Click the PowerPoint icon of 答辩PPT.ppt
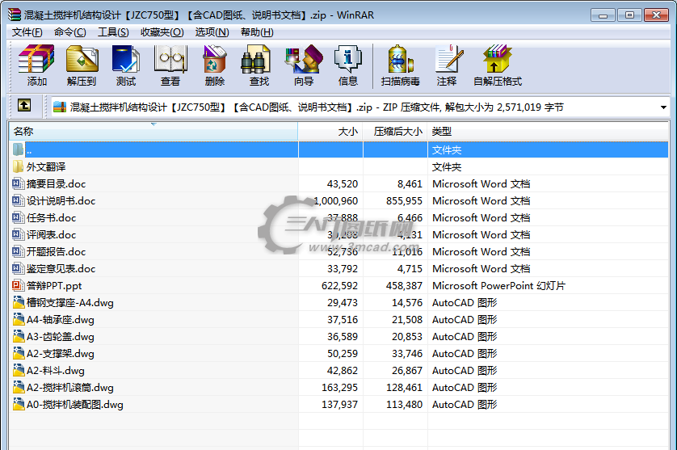Screen dimensions: 677x450 click(18, 285)
